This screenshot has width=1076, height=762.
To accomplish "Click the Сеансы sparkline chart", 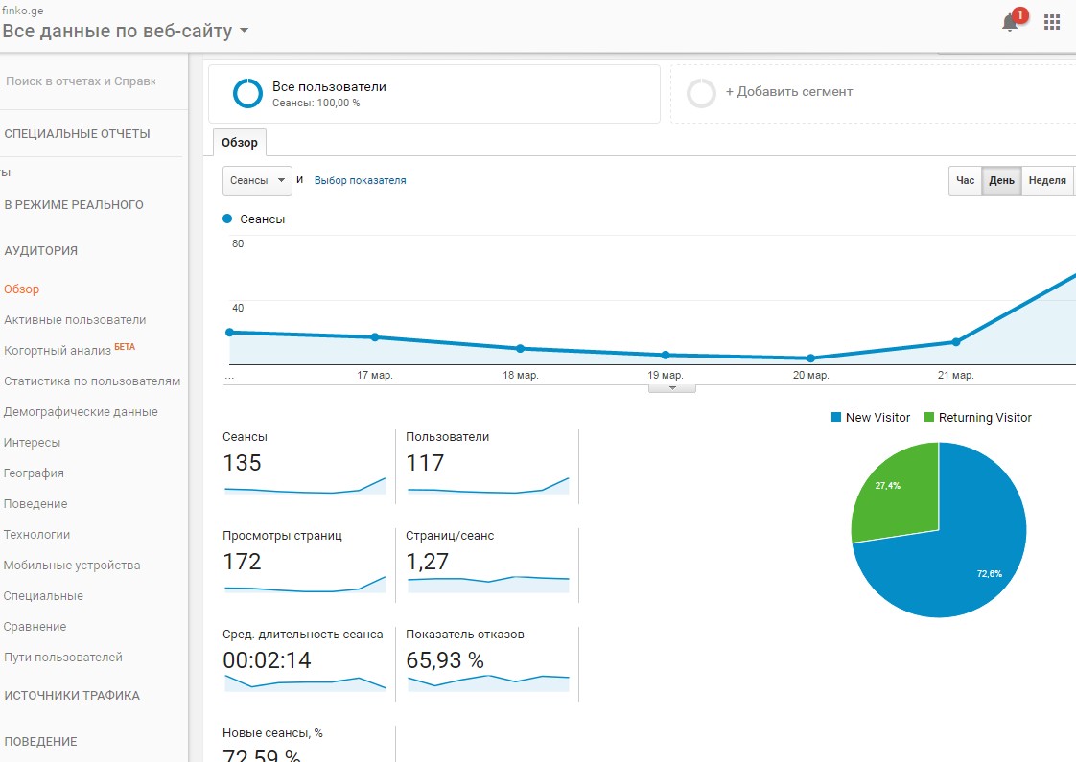I will pyautogui.click(x=305, y=487).
